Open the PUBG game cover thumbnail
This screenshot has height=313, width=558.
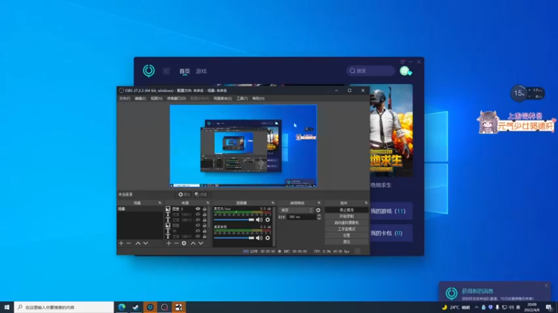coord(391,131)
